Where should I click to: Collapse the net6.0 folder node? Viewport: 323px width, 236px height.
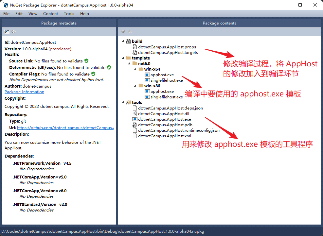pos(129,63)
